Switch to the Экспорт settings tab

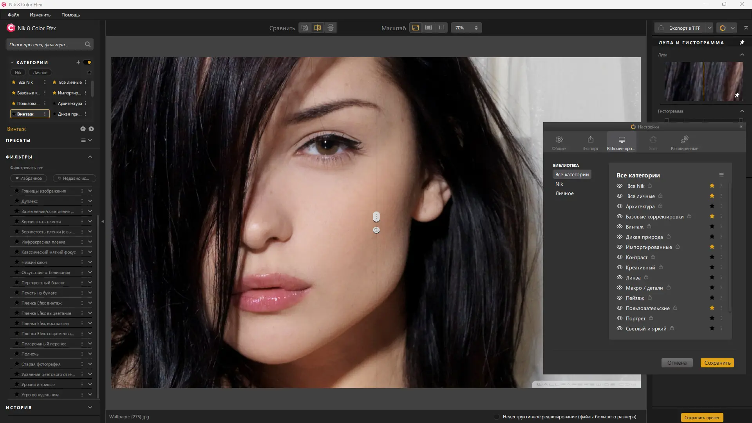(x=590, y=143)
